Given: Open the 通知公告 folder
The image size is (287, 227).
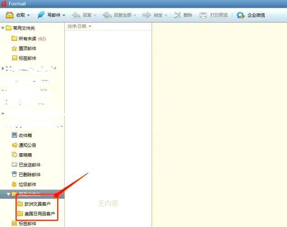Looking at the screenshot, I should click(x=28, y=145).
